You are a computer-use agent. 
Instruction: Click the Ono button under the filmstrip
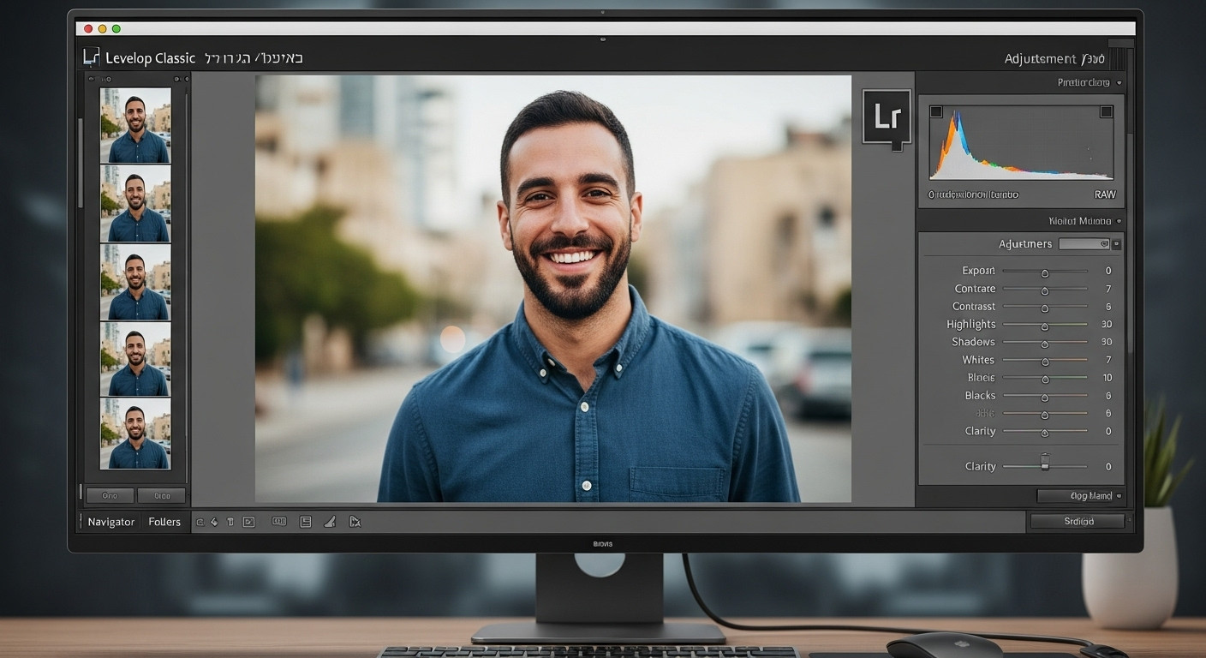pos(110,495)
